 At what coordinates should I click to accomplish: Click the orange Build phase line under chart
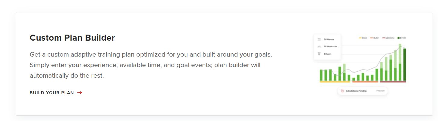(x=365, y=82)
